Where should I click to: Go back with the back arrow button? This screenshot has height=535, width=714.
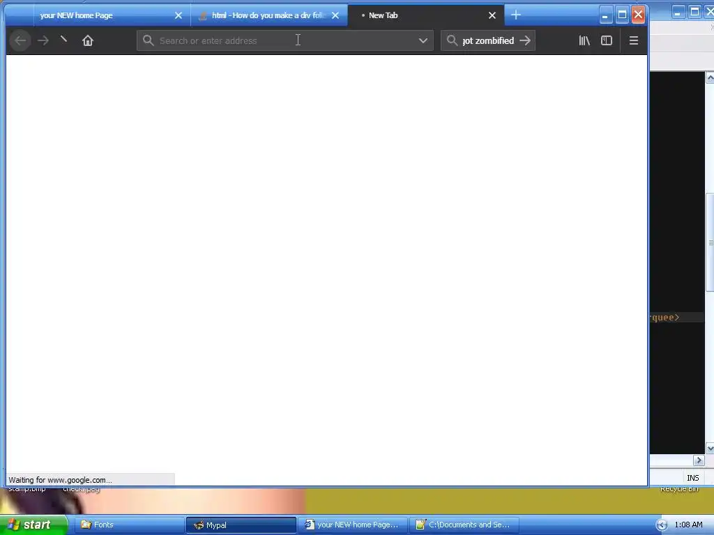pyautogui.click(x=20, y=40)
